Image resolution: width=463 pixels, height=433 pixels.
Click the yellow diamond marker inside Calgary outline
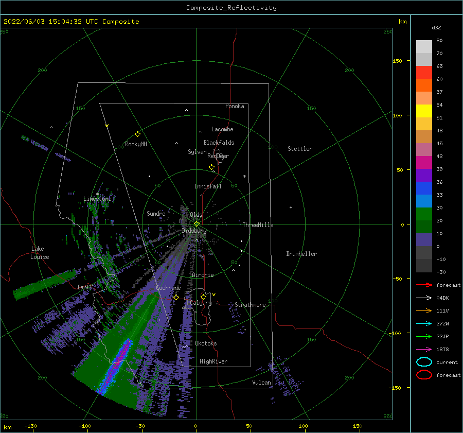[x=203, y=297]
